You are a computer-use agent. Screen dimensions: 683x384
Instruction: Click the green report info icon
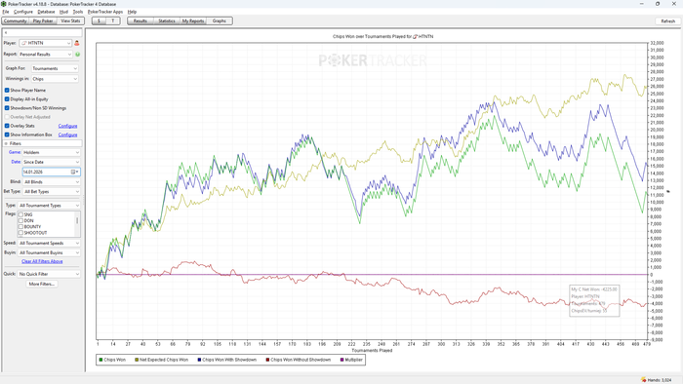[x=77, y=55]
